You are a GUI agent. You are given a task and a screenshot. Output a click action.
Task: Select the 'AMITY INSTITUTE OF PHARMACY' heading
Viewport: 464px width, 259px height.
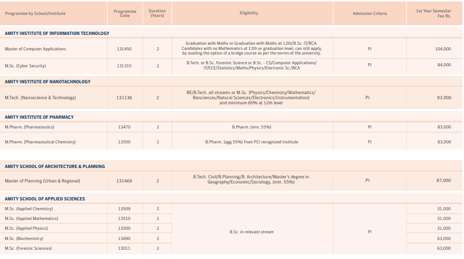(39, 117)
